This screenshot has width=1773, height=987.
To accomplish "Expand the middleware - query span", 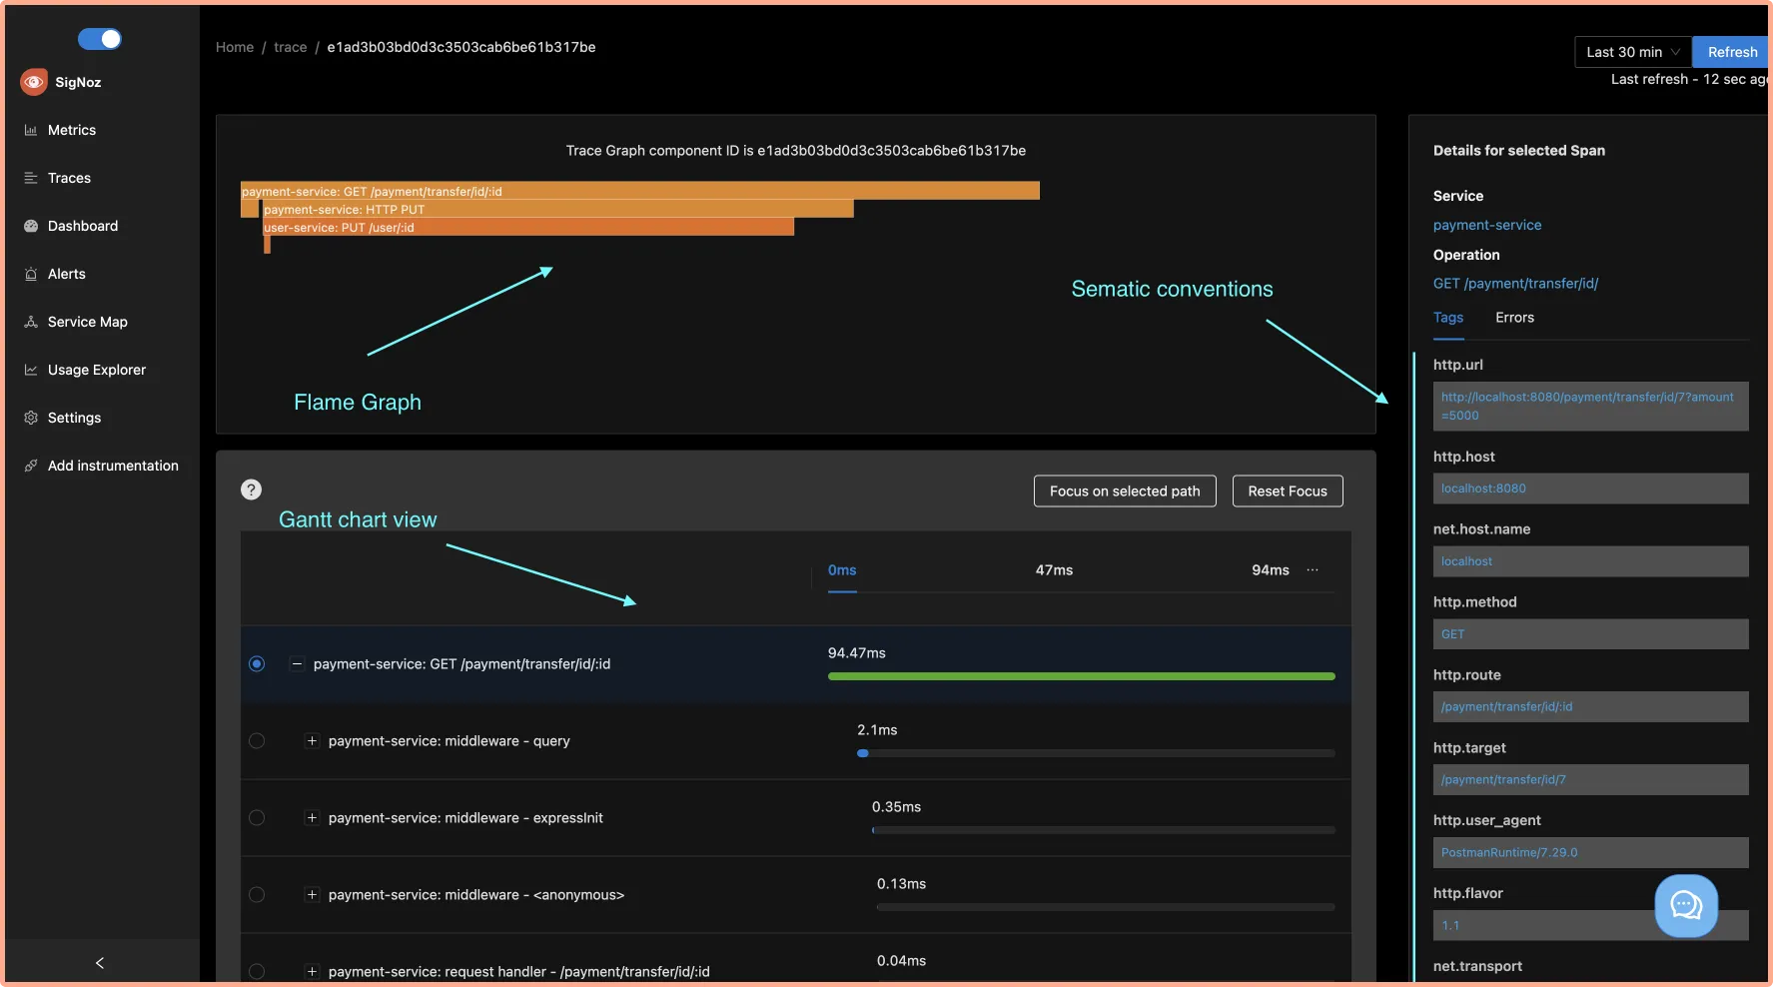I will coord(312,741).
